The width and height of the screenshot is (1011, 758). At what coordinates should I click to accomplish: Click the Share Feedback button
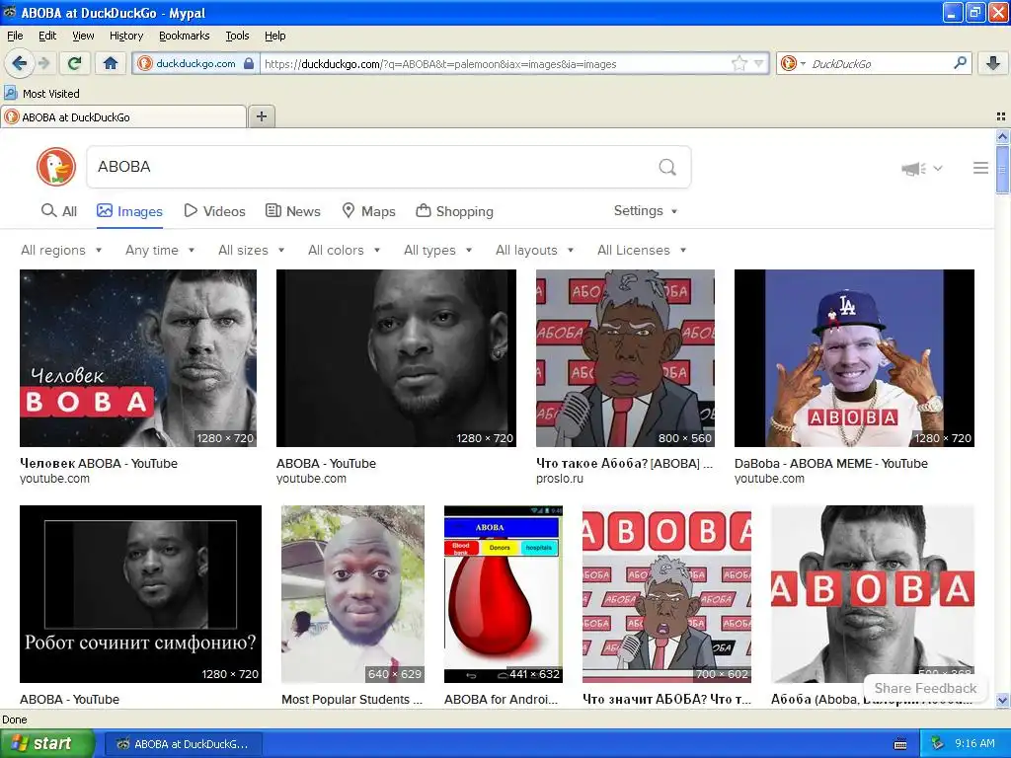point(925,688)
